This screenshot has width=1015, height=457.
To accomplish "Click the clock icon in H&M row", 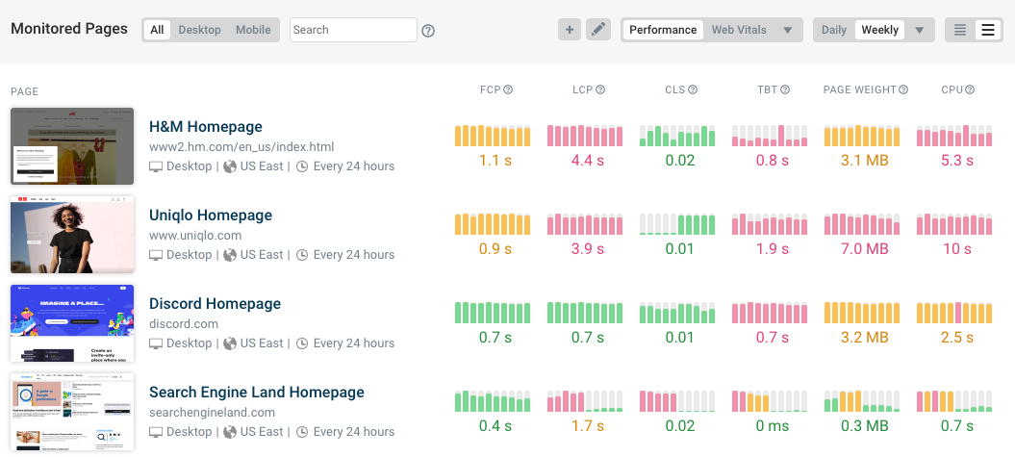I will pos(302,166).
